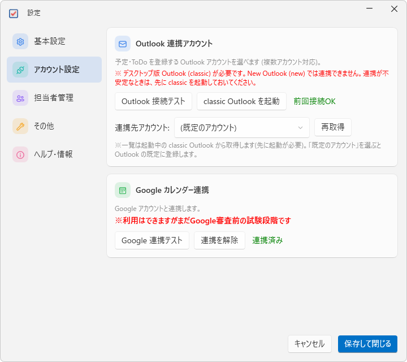Screen dimensions: 407x362
Task: Click the Outlook 連携アカウント heading
Action: click(x=174, y=44)
